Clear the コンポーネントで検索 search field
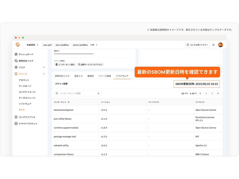239x179 pixels. [x=98, y=93]
